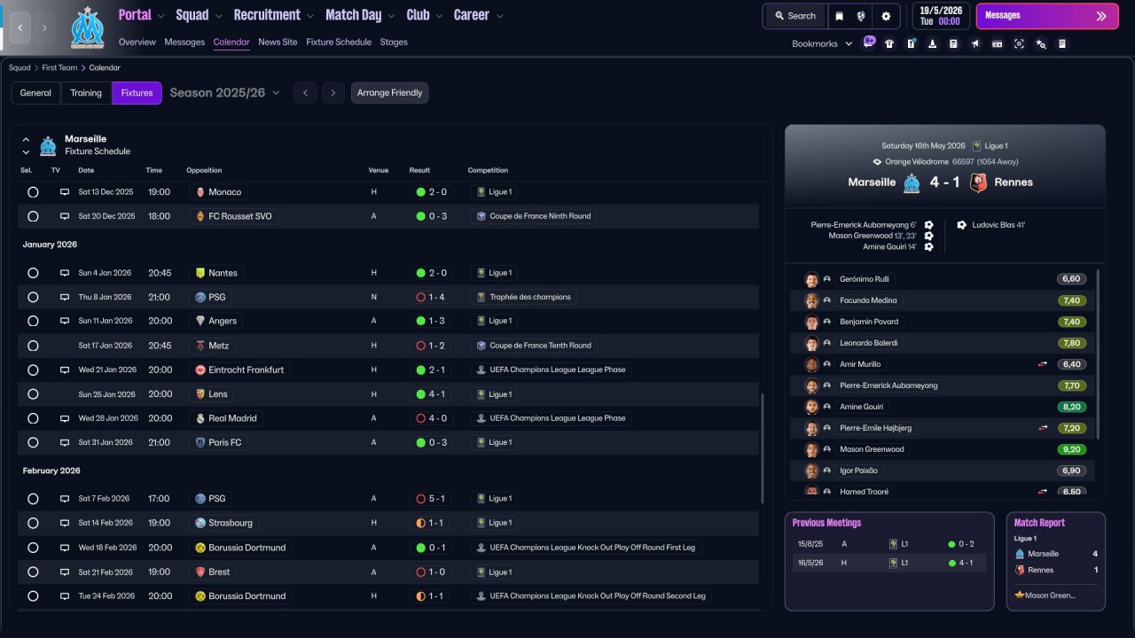The image size is (1135, 638).
Task: Click the Arrange Friendly button
Action: coord(389,93)
